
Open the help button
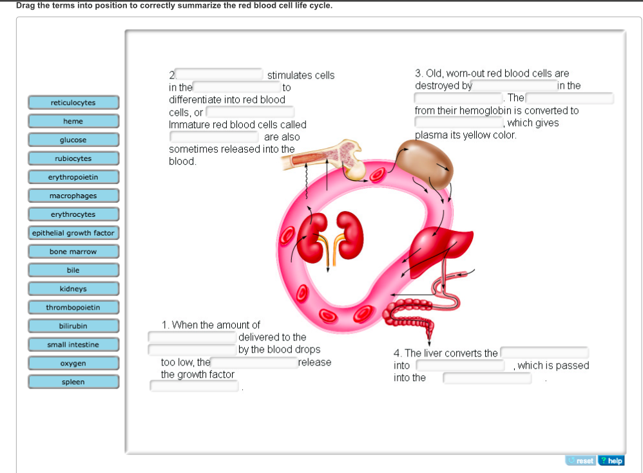point(611,461)
